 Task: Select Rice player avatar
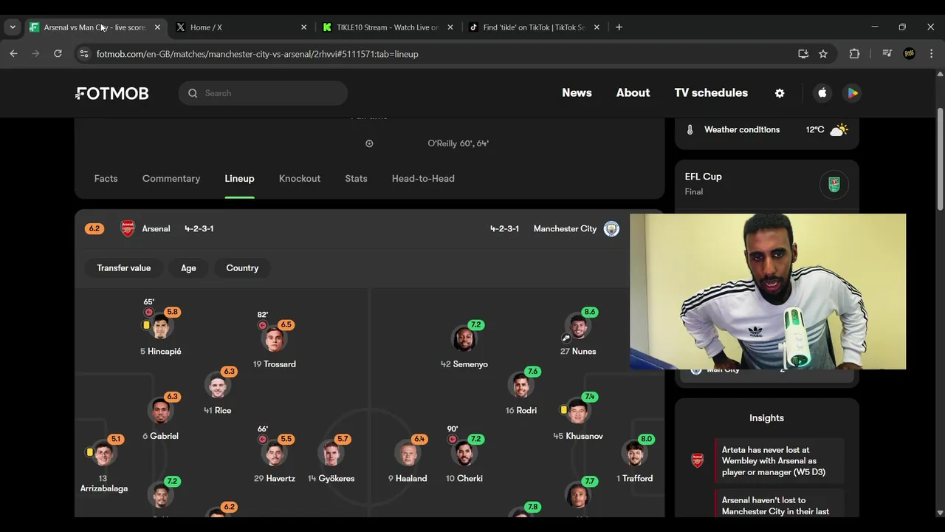point(218,385)
